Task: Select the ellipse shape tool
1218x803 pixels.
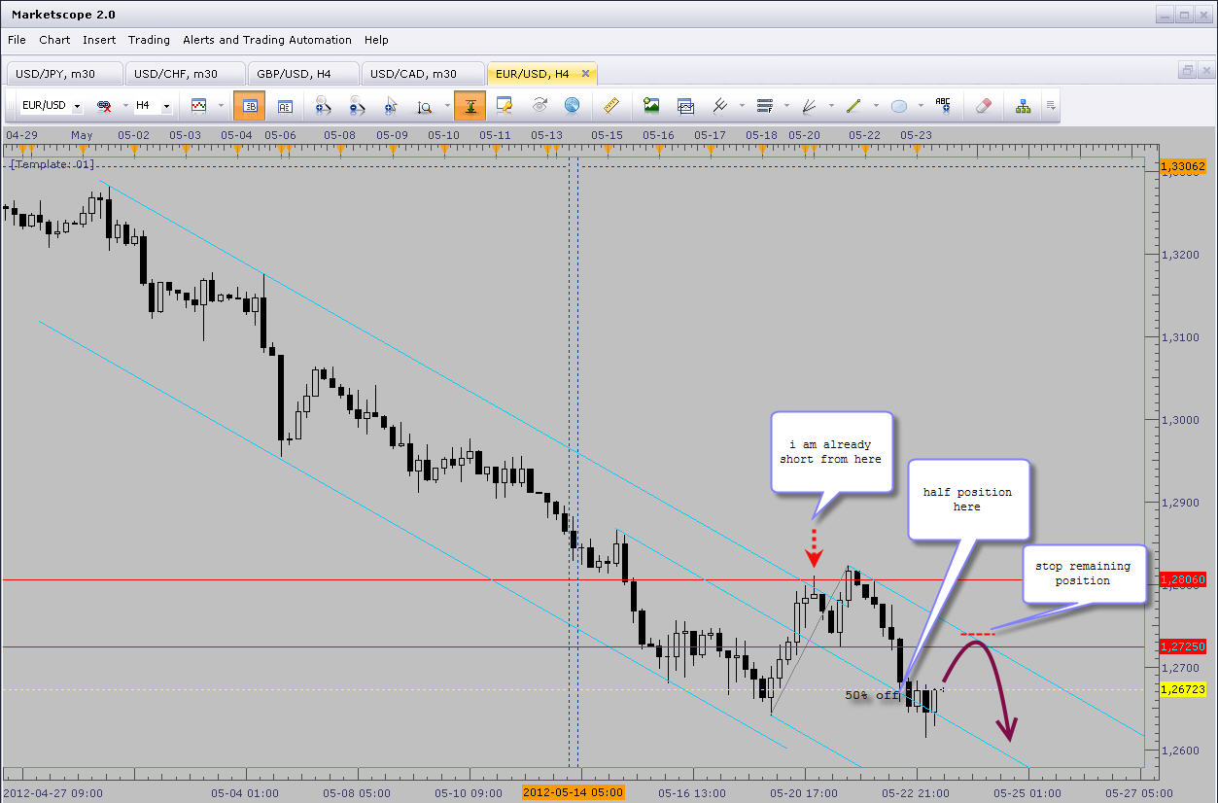Action: [899, 105]
